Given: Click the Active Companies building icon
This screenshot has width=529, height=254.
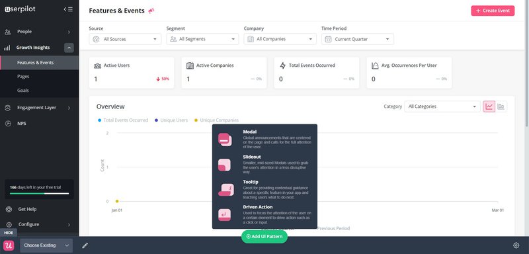Looking at the screenshot, I should [x=190, y=65].
